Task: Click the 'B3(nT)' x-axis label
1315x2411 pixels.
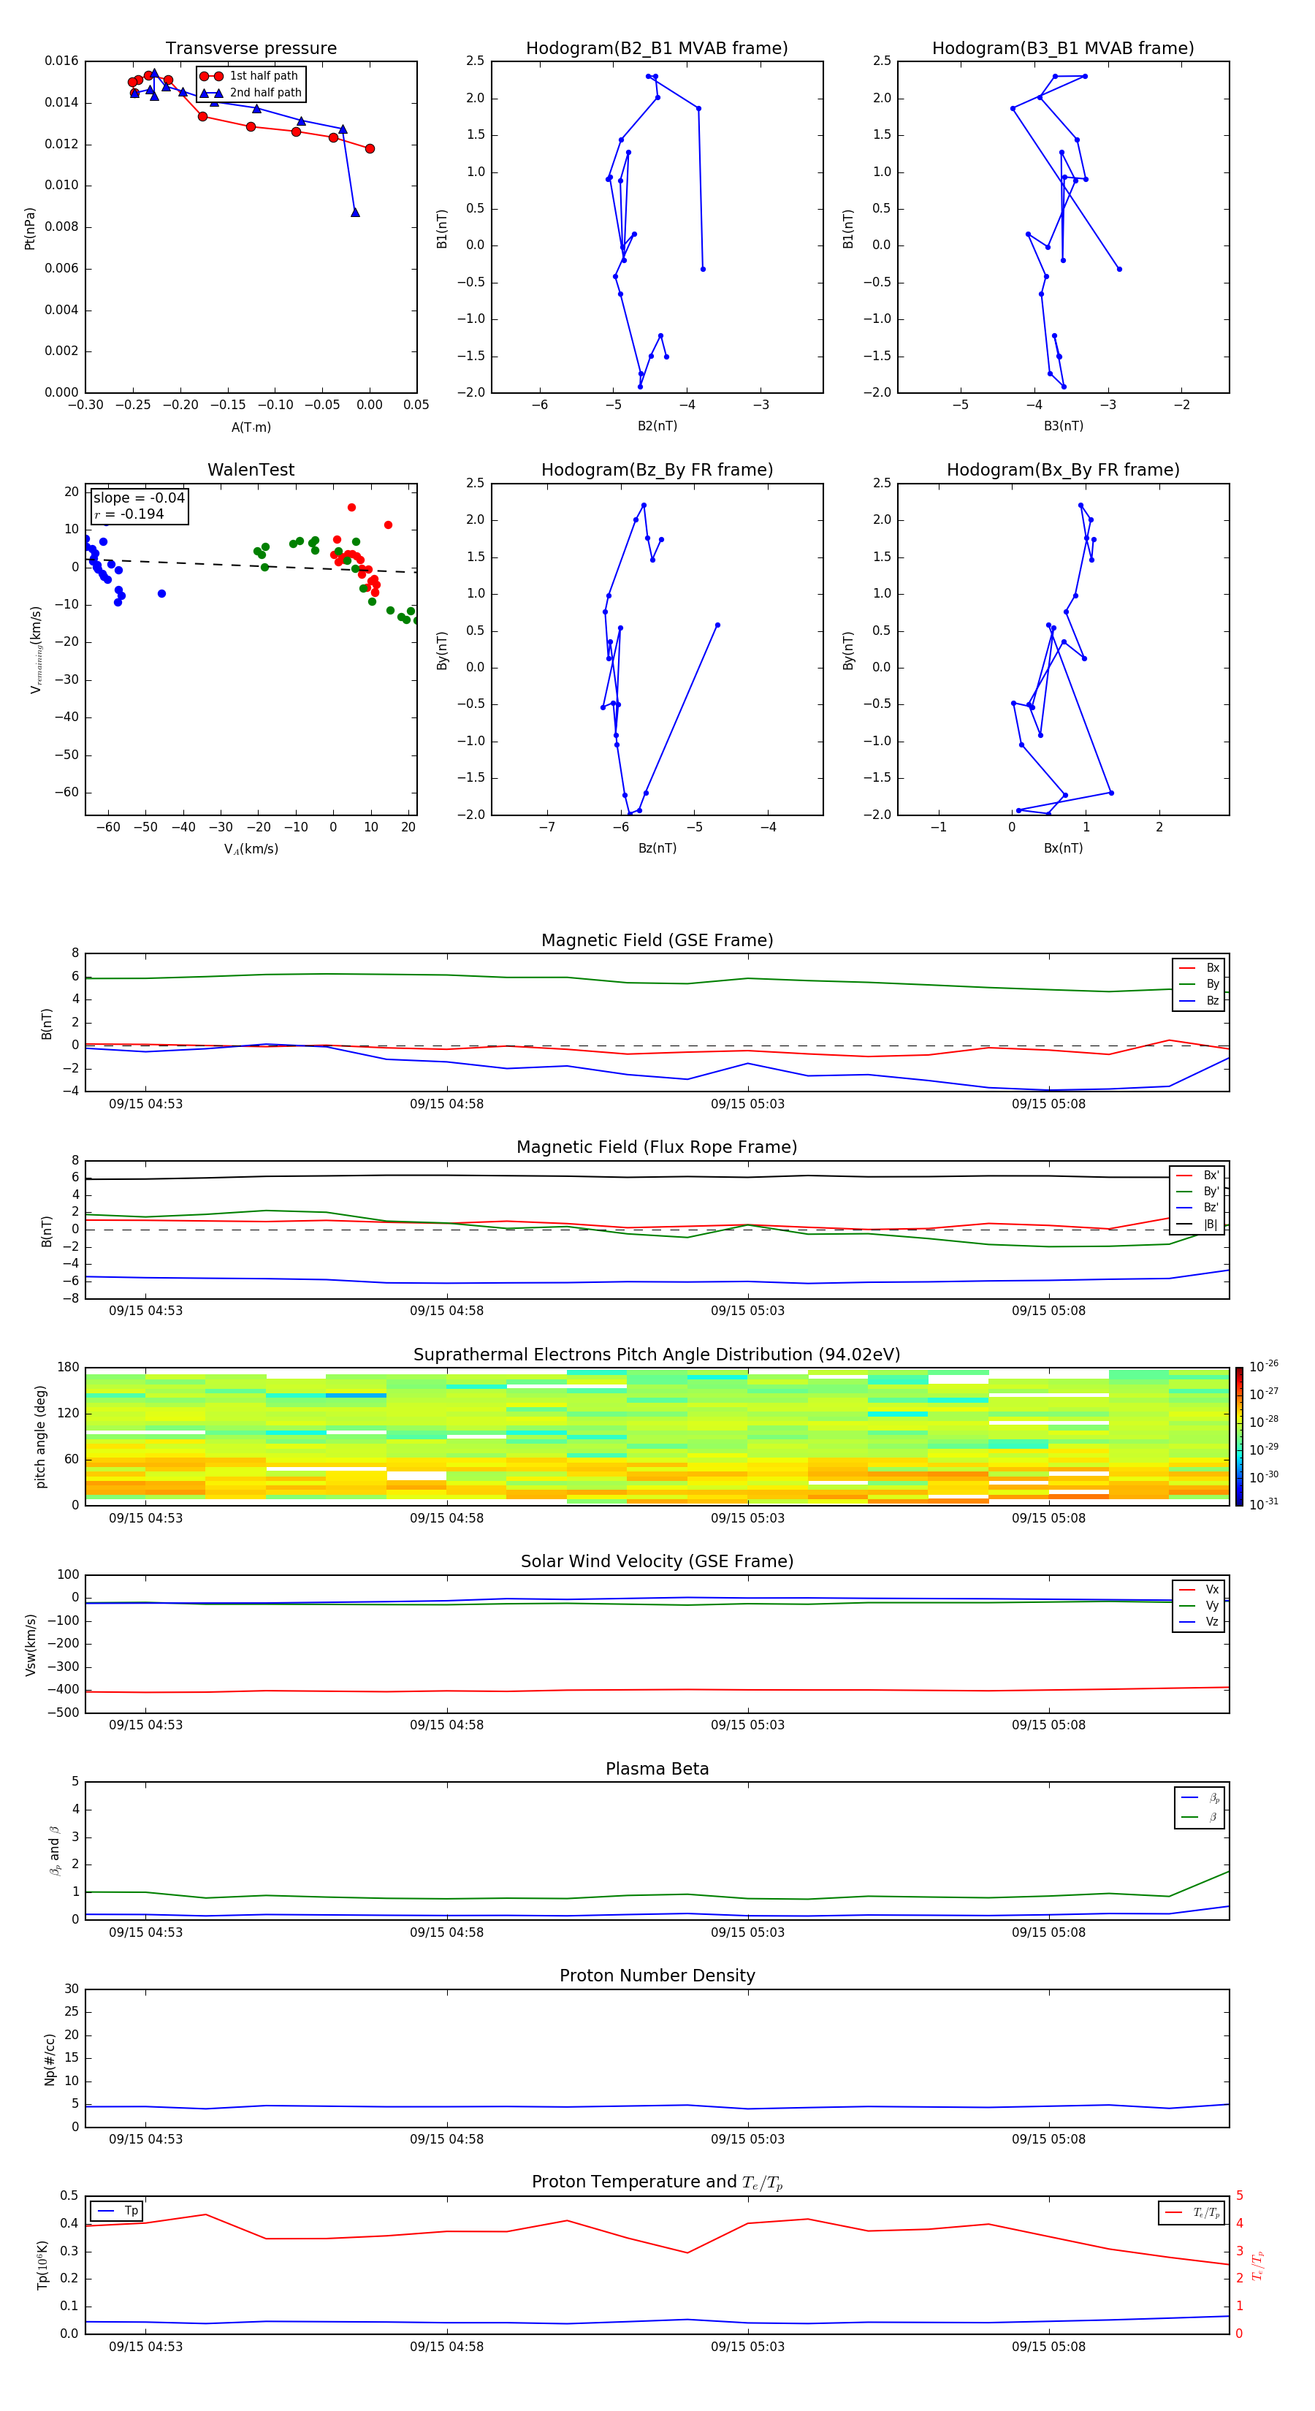Action: click(1063, 426)
